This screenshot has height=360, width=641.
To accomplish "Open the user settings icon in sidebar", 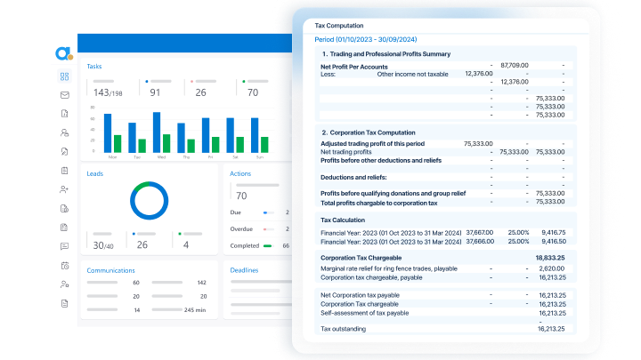I will (x=64, y=284).
